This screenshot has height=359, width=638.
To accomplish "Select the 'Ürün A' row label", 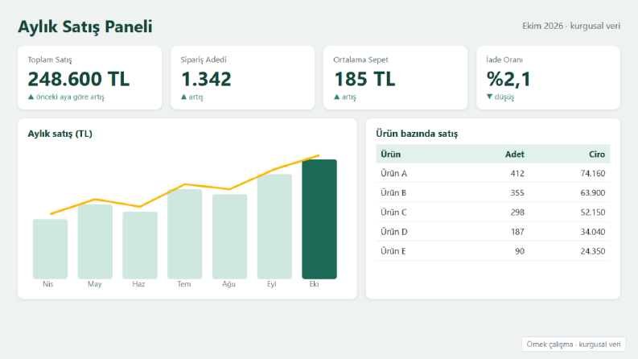I will point(394,173).
